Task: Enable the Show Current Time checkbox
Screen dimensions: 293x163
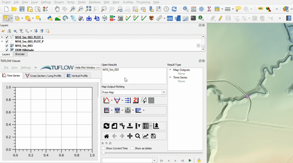Action: [x=104, y=148]
